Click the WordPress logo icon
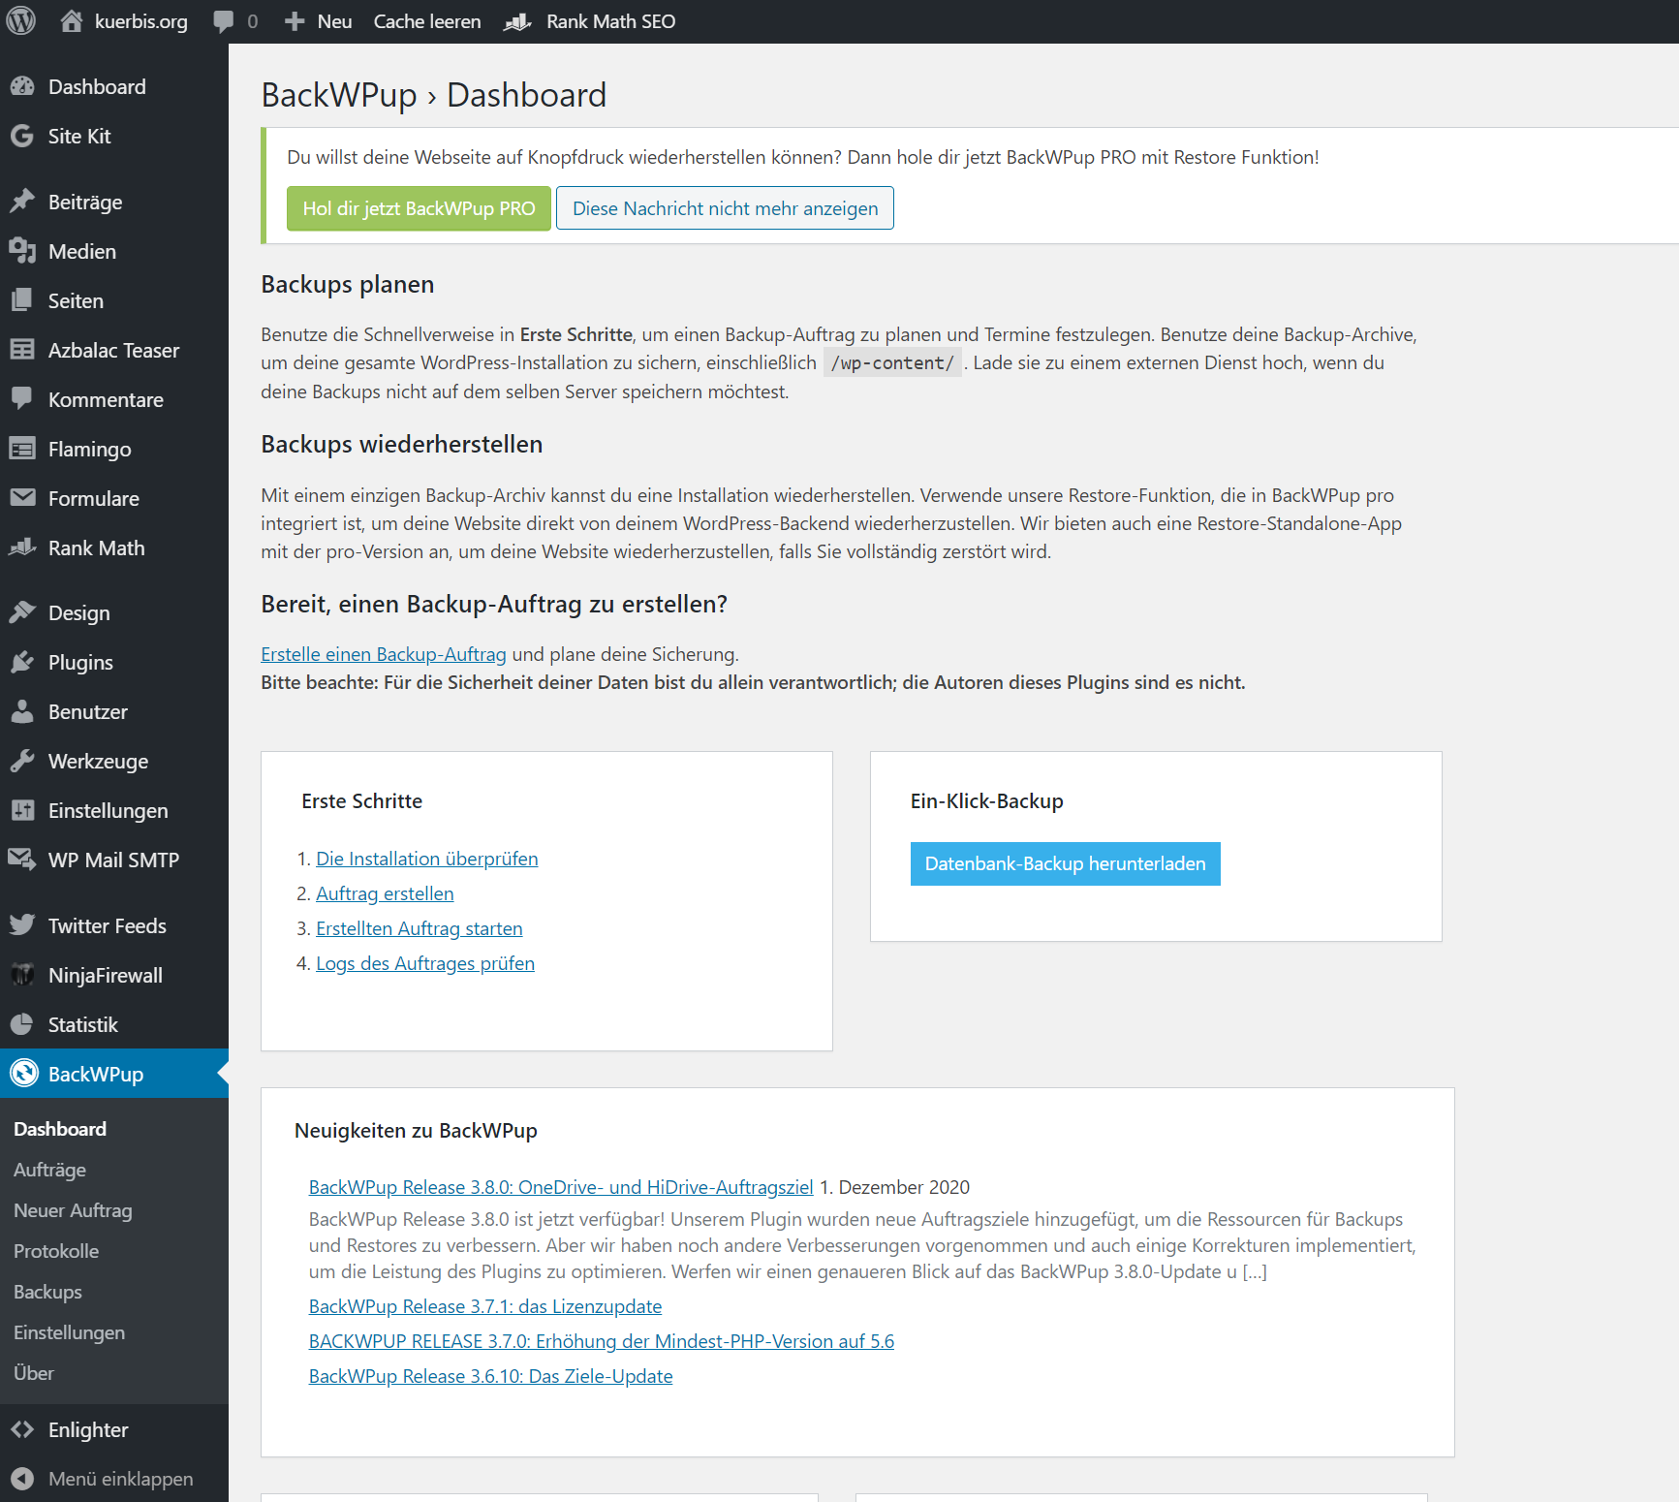Image resolution: width=1679 pixels, height=1502 pixels. [x=20, y=20]
